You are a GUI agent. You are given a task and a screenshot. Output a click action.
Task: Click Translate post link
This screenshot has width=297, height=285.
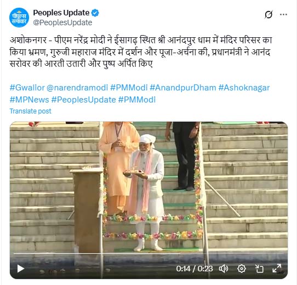click(30, 111)
